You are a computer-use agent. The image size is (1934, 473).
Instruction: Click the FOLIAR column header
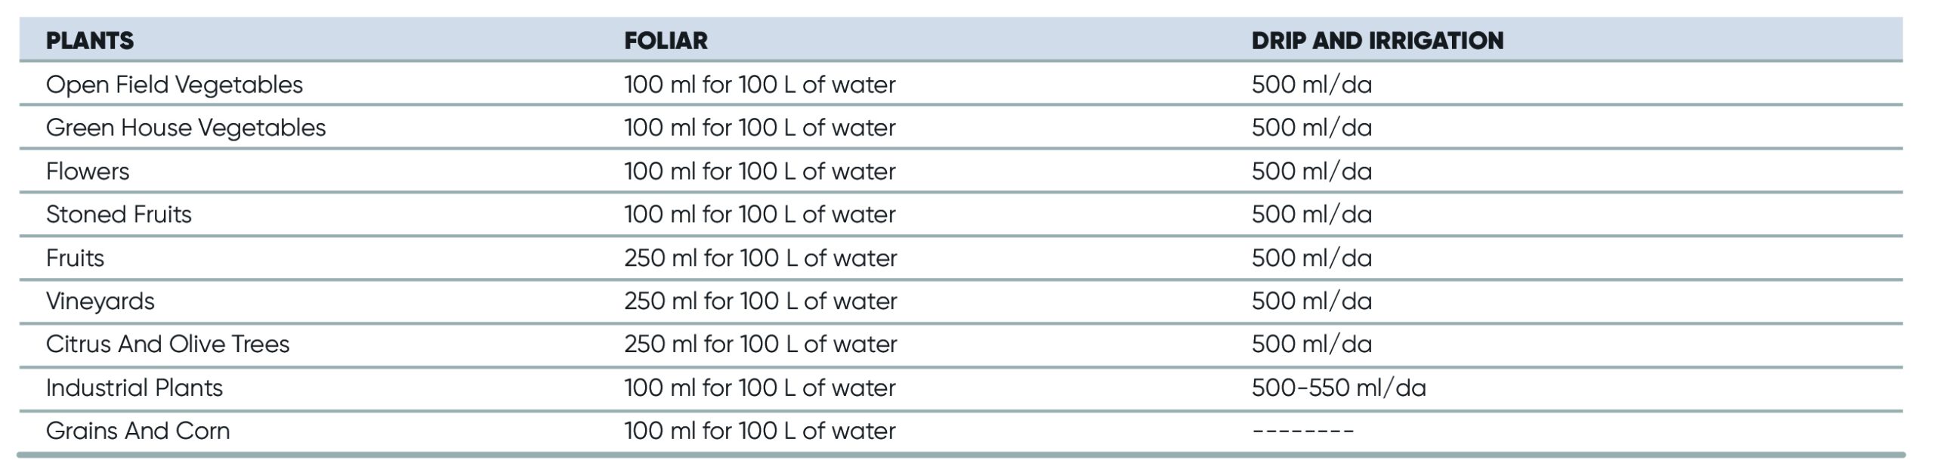coord(666,41)
